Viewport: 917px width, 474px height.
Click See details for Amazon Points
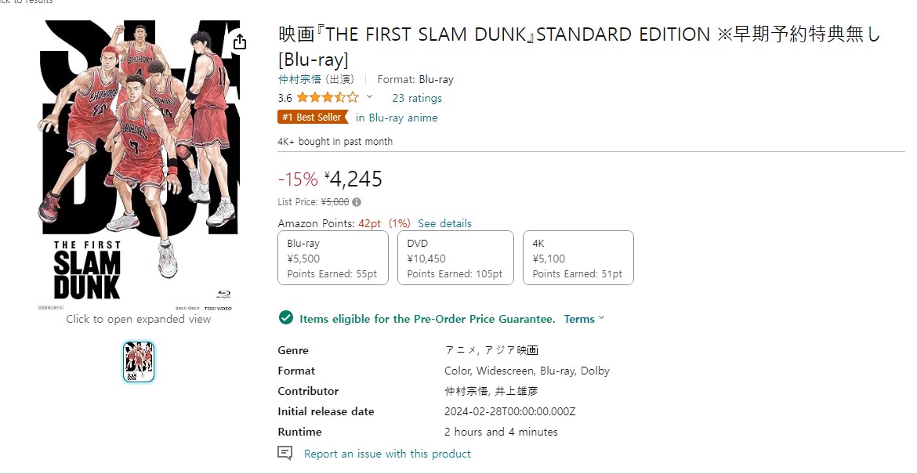(444, 223)
